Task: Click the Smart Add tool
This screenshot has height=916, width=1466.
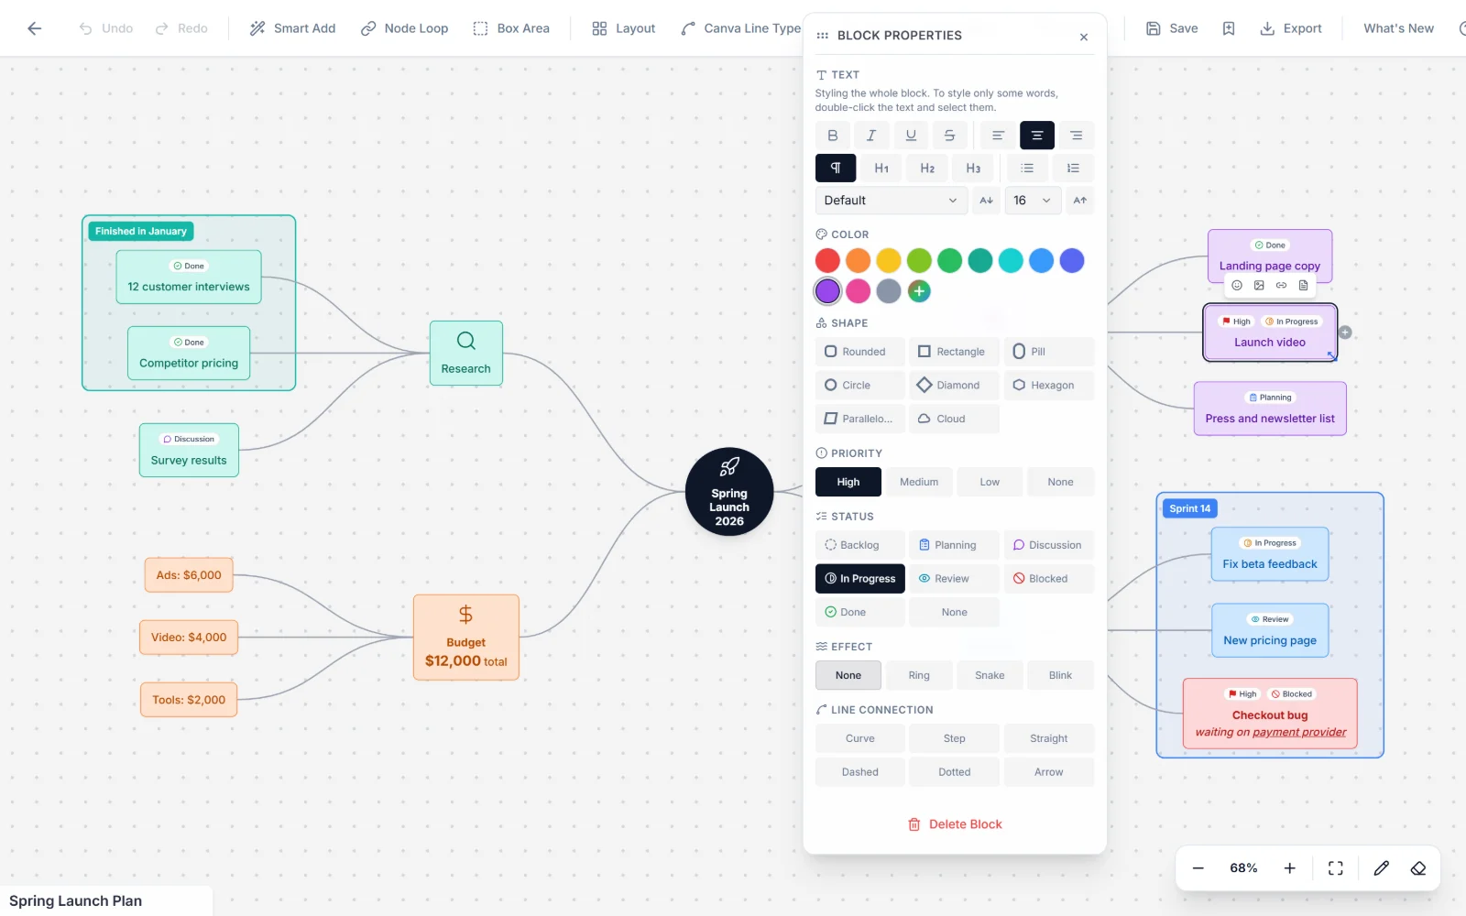Action: coord(292,28)
